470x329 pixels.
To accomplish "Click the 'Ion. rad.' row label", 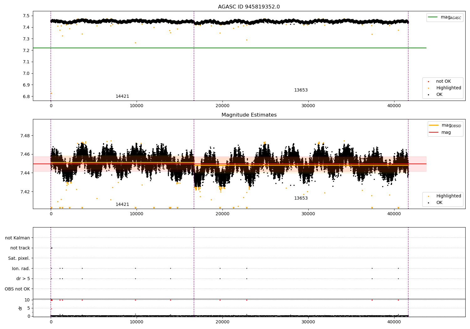I will coord(21,269).
